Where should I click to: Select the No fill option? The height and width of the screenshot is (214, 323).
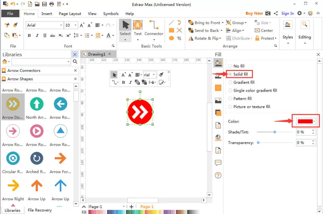click(236, 66)
